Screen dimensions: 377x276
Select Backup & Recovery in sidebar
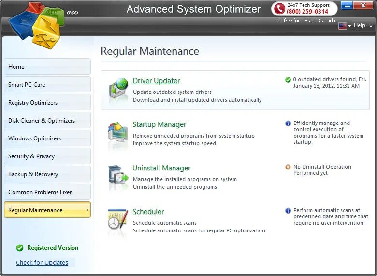click(47, 174)
